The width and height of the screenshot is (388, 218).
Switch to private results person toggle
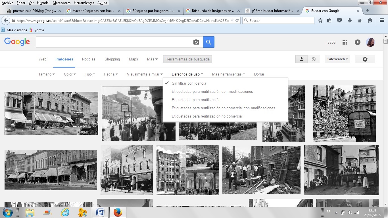click(302, 59)
